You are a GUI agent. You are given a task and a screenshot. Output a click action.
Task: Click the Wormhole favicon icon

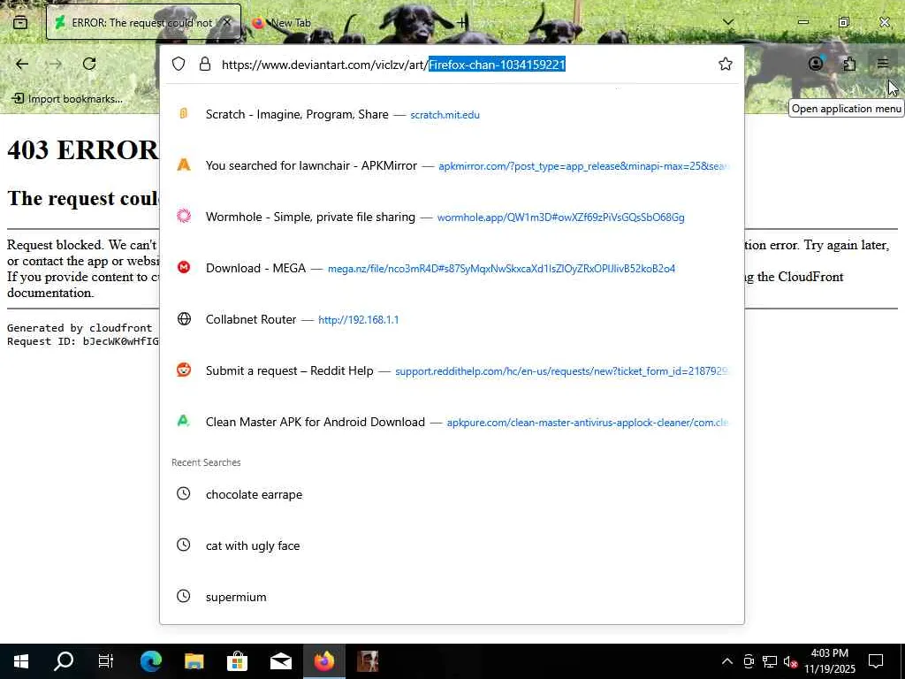(x=184, y=216)
